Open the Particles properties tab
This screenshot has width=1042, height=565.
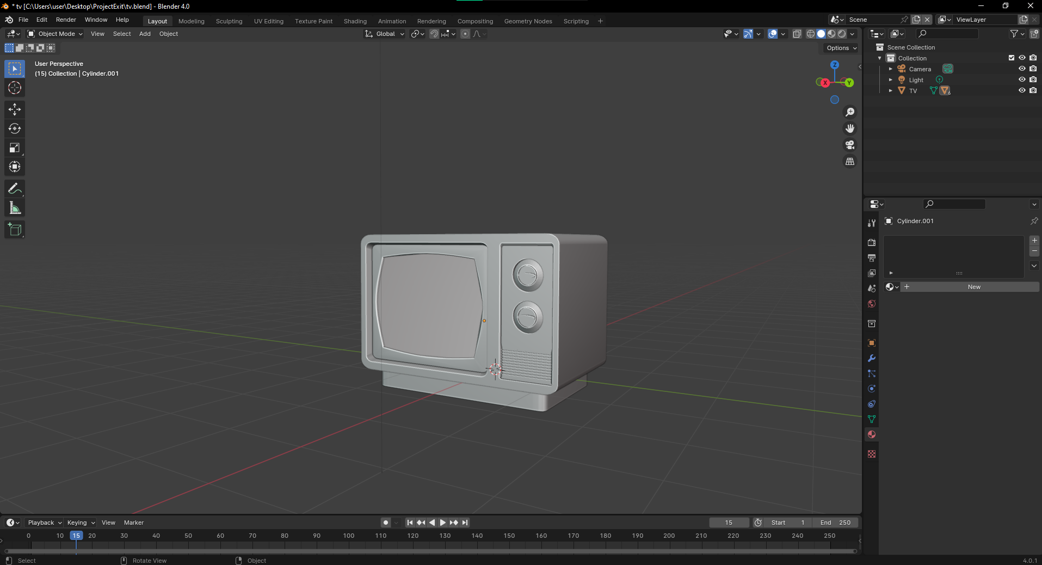[872, 373]
